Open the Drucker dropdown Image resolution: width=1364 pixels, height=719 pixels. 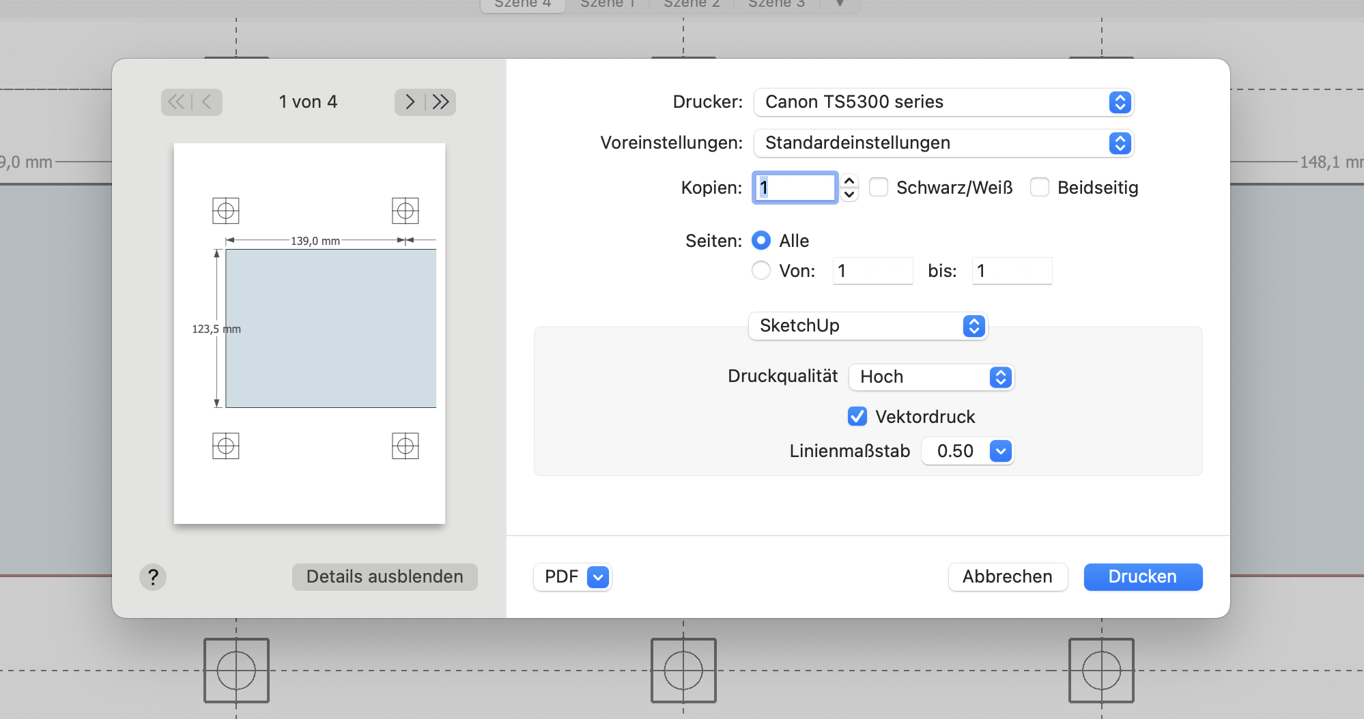[943, 102]
